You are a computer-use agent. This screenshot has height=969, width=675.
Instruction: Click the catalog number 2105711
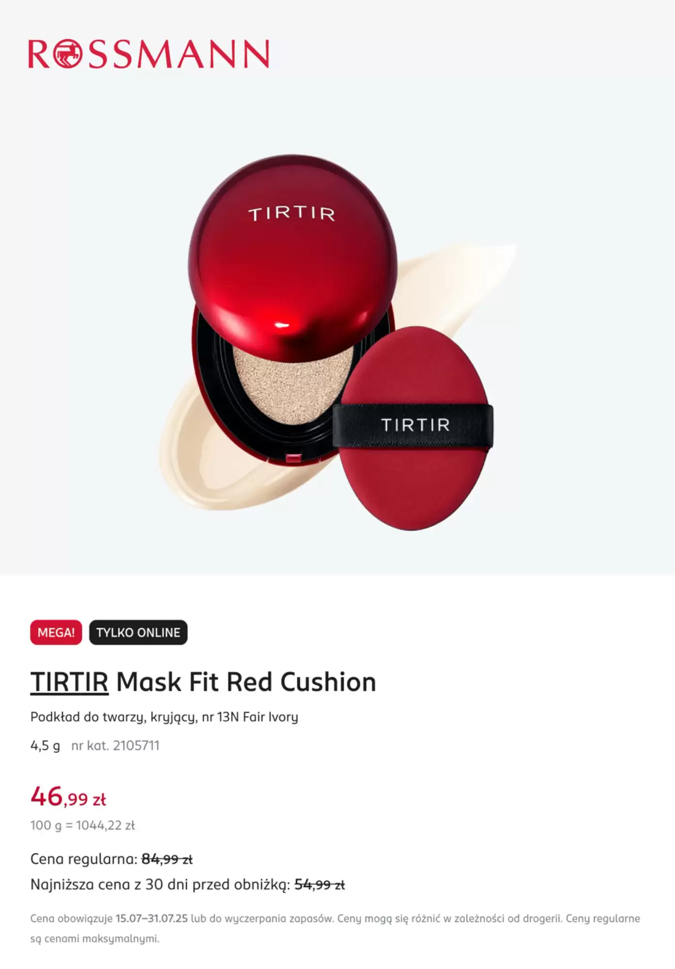(x=115, y=745)
